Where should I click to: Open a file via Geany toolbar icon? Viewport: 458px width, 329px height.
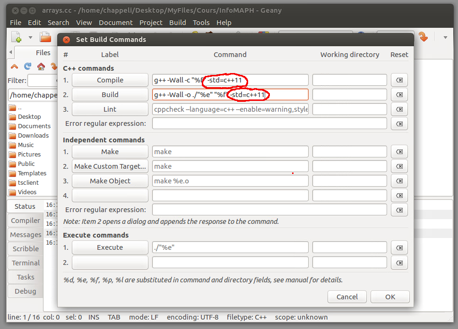pos(45,37)
